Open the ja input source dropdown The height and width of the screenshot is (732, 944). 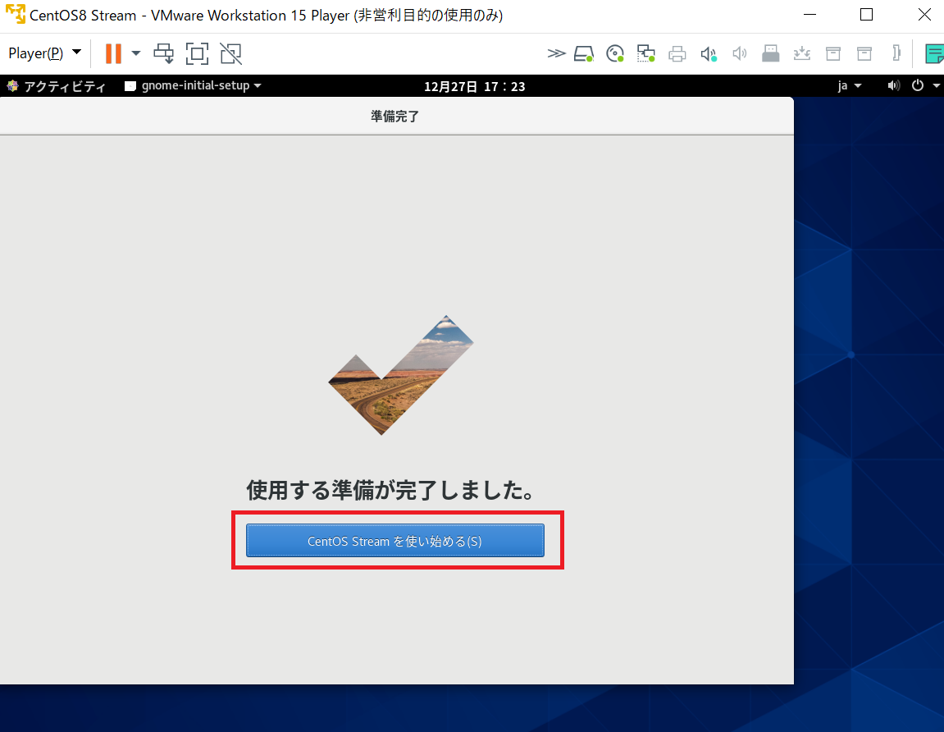click(x=850, y=85)
